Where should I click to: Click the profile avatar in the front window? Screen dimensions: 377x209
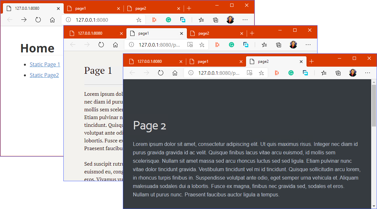[353, 73]
